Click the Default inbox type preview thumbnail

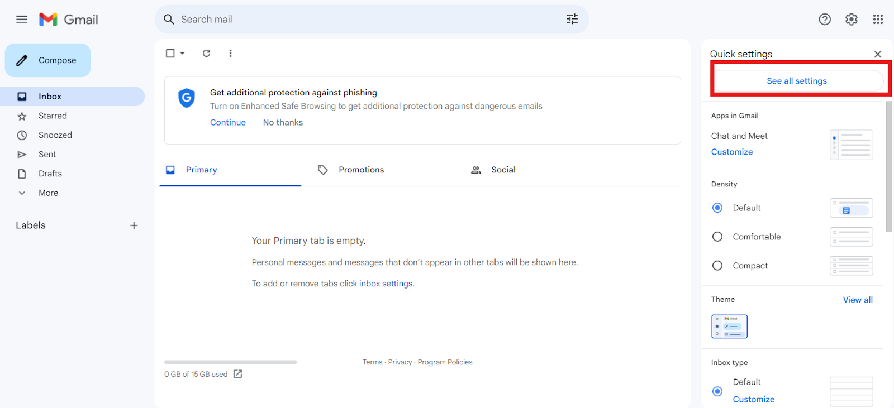[851, 391]
